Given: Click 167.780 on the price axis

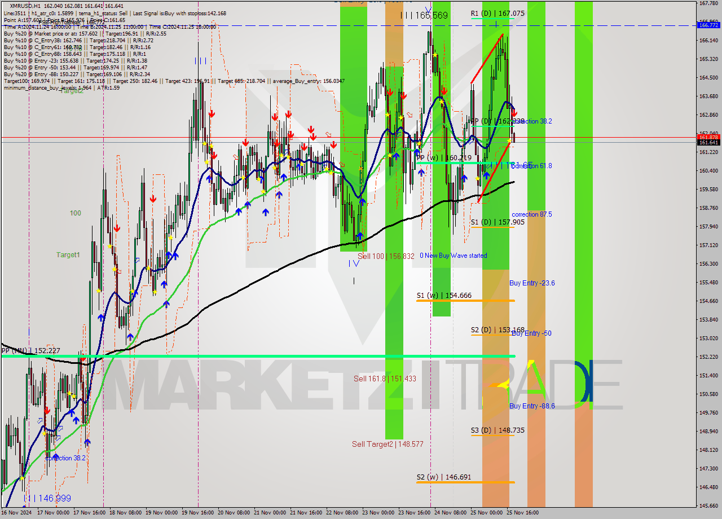Looking at the screenshot, I should tap(708, 3).
